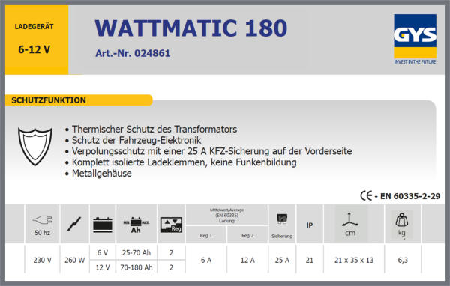The height and width of the screenshot is (286, 450).
Task: Select the 70-180 Ah table cell
Action: [136, 267]
